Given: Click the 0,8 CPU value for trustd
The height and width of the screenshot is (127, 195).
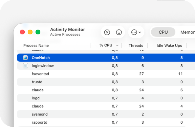Looking at the screenshot, I should point(115,82).
